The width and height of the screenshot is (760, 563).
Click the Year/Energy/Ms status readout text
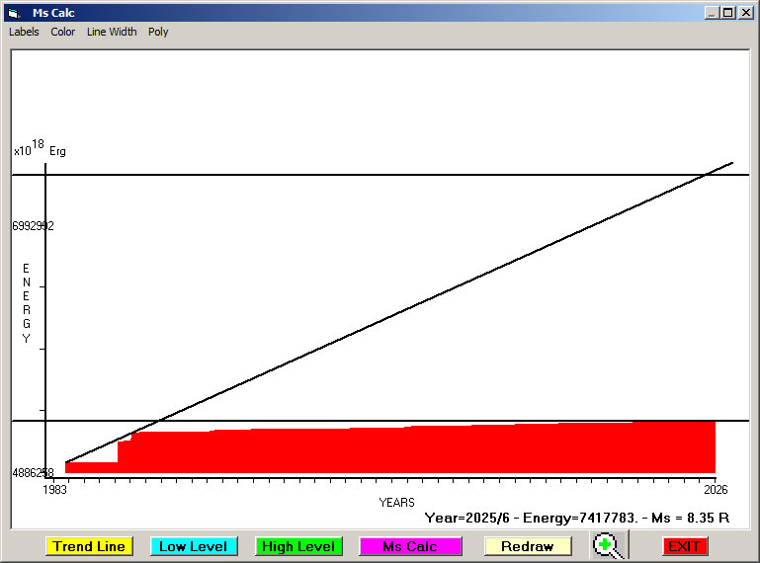576,517
